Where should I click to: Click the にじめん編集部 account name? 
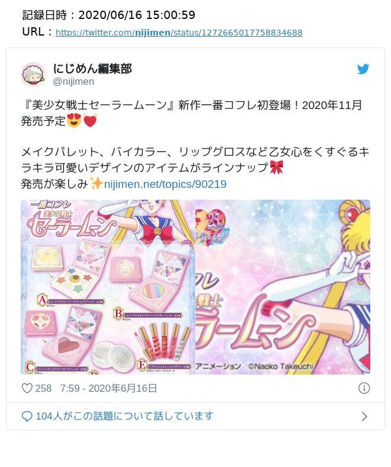pyautogui.click(x=92, y=69)
